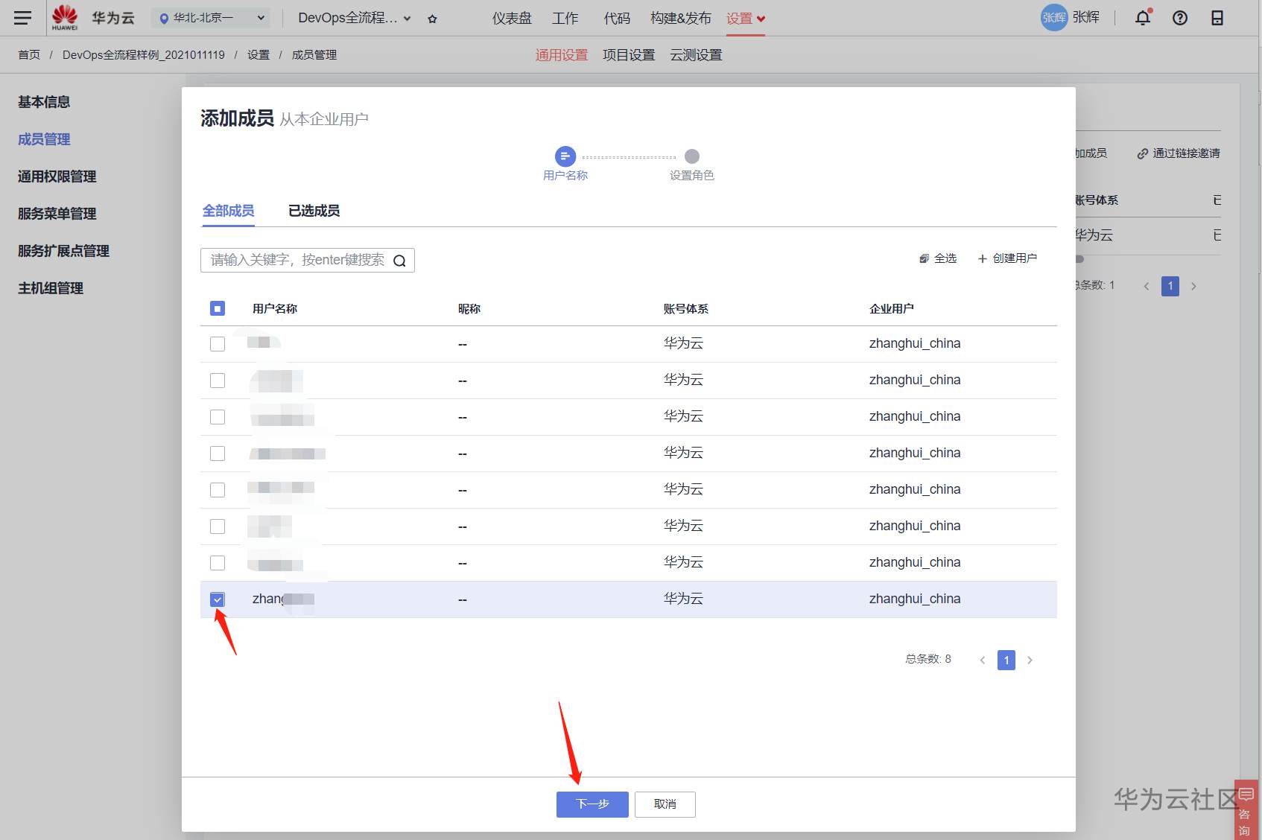Open the 项目设置 tab
This screenshot has width=1262, height=840.
(x=629, y=55)
